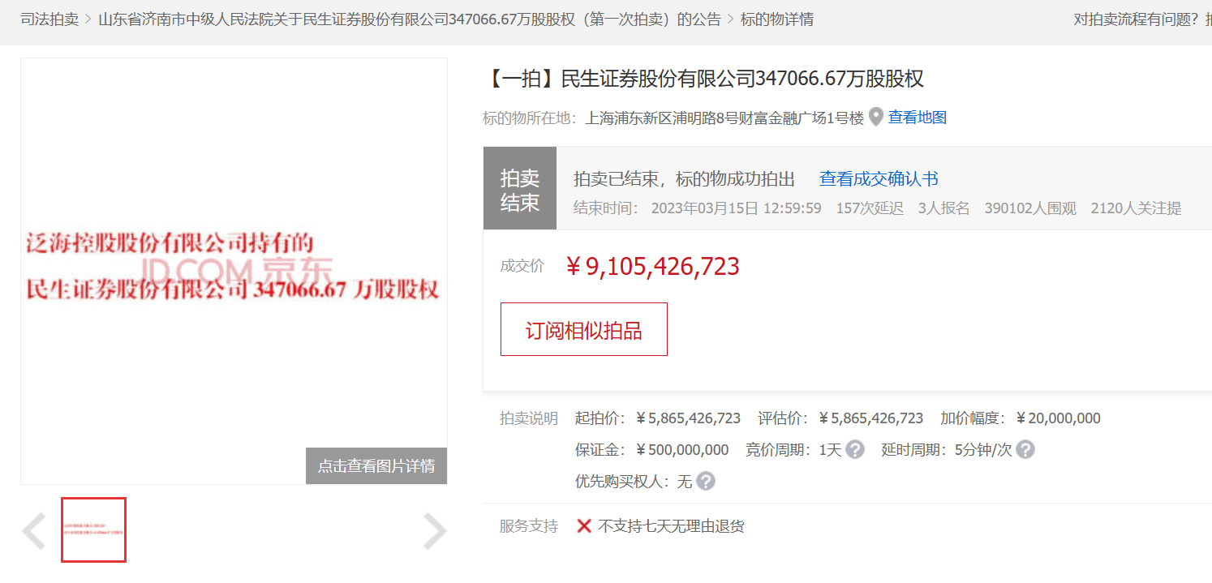Click the red X icon beside 不支持七天无理由退货
Viewport: 1212px width, 583px height.
tap(583, 526)
